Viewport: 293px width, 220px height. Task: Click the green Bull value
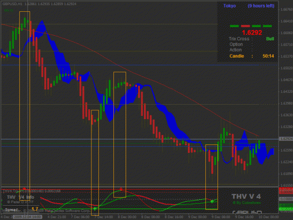tap(270, 39)
